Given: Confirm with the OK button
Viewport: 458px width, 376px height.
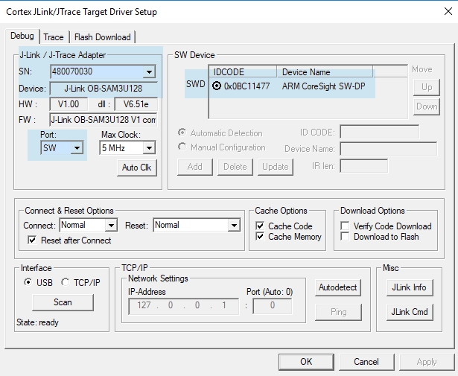Looking at the screenshot, I should [306, 362].
